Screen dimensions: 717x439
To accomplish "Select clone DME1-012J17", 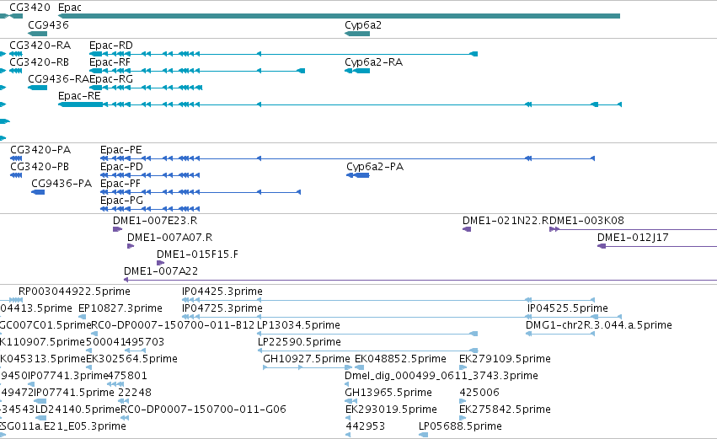I will (x=657, y=246).
